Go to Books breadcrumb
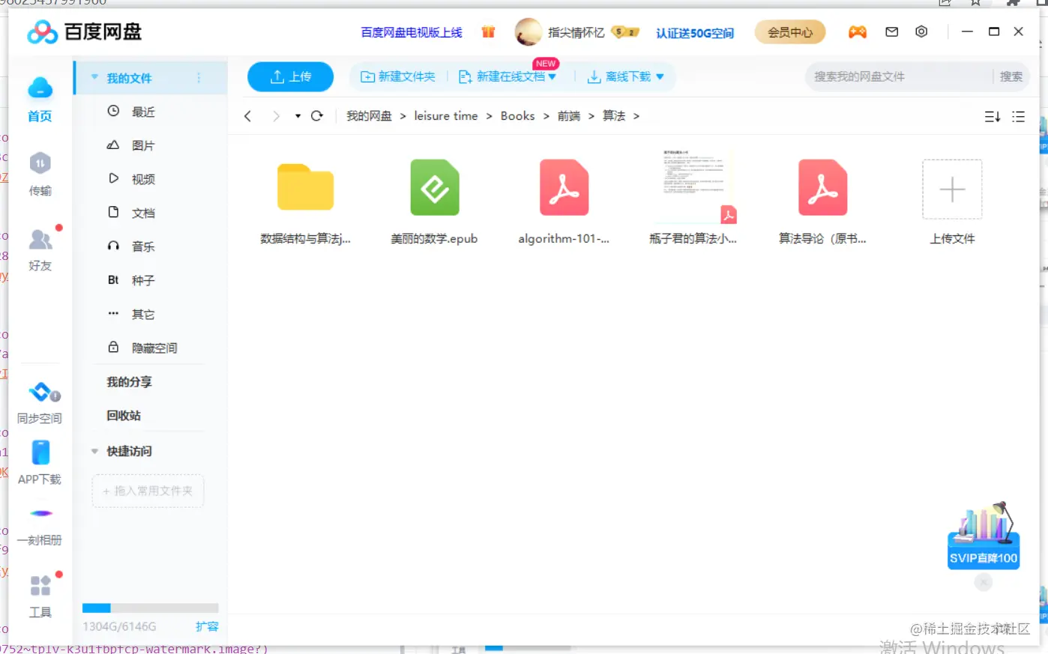 [x=518, y=116]
